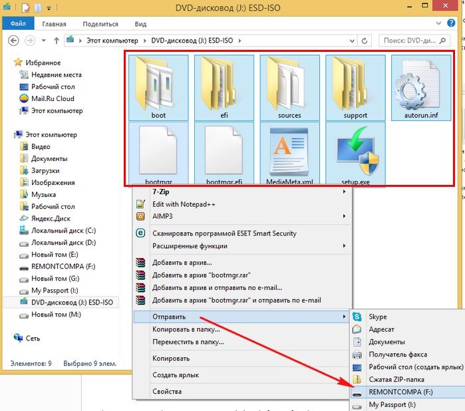Click the search field "Поиск: DVD-ди..."
Screen dimensions: 465x411
414,41
